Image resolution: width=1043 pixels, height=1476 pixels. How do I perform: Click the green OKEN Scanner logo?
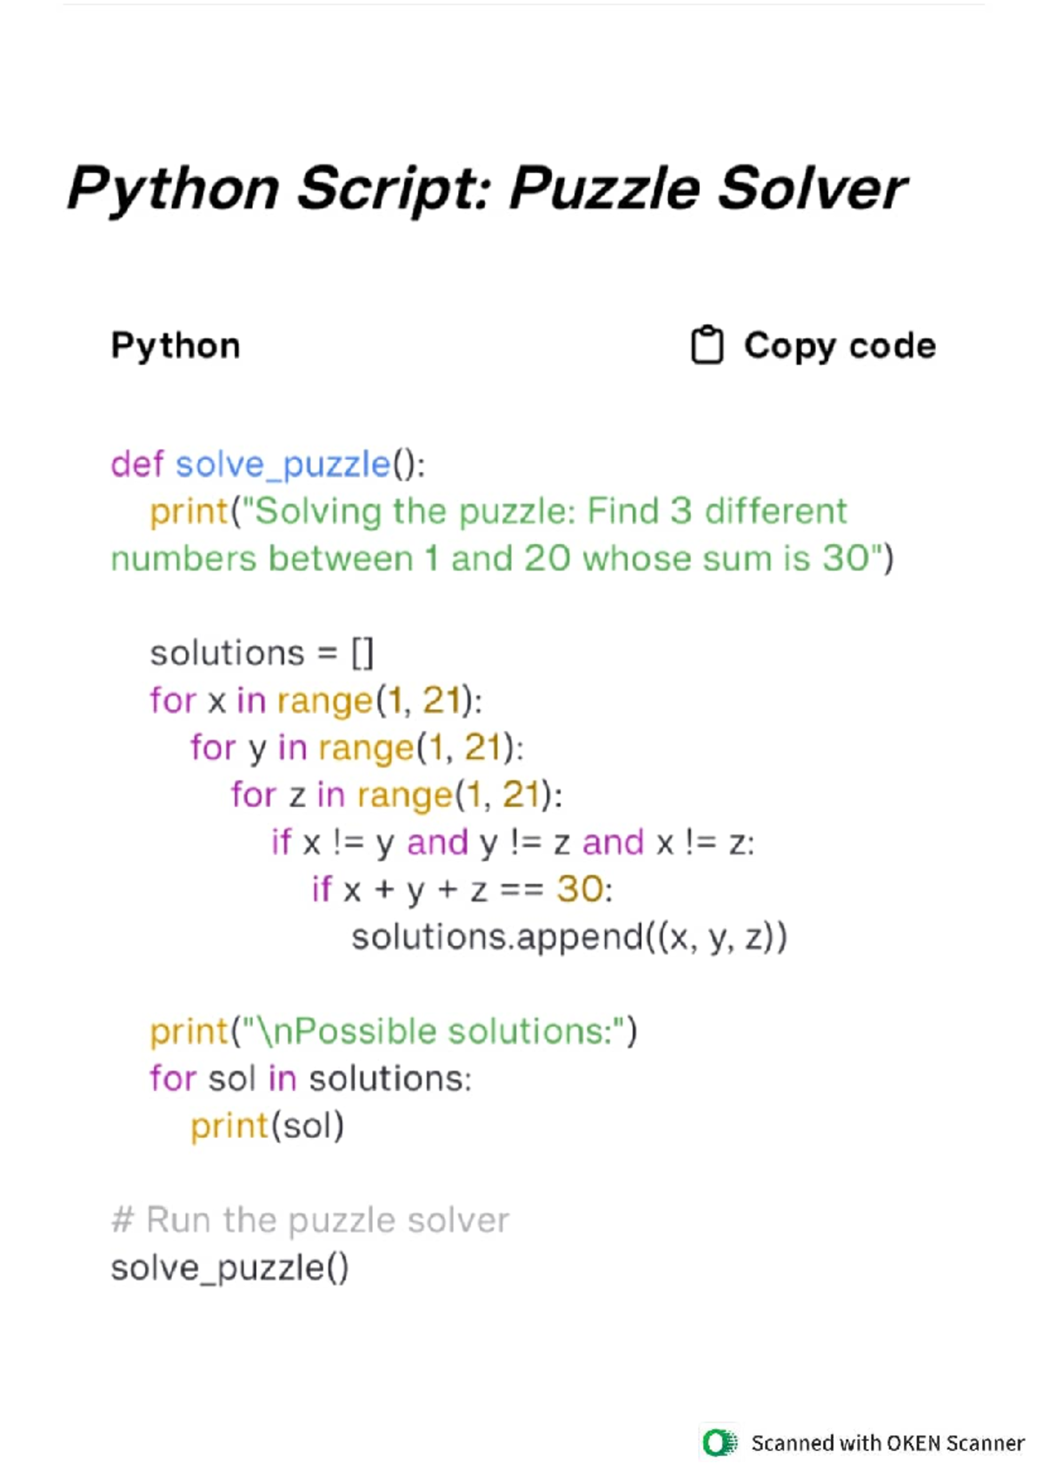click(719, 1442)
